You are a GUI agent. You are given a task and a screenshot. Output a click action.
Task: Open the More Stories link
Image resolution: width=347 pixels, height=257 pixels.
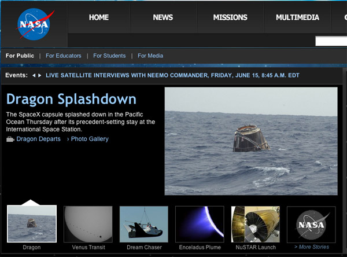tap(312, 247)
